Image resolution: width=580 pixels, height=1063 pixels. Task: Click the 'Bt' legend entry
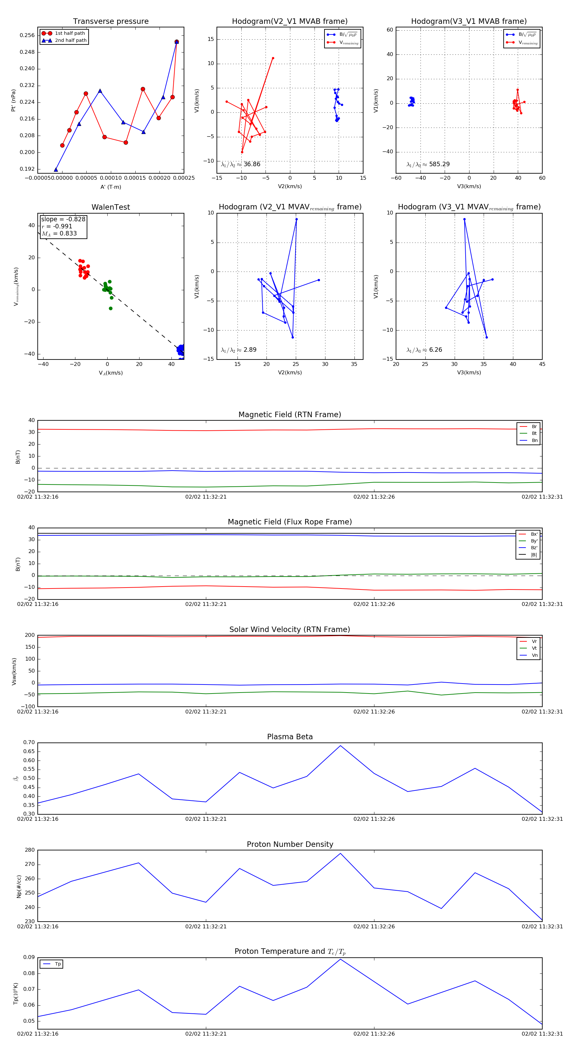pos(529,434)
